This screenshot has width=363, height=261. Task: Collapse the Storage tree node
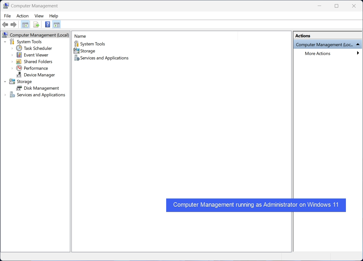click(x=5, y=82)
